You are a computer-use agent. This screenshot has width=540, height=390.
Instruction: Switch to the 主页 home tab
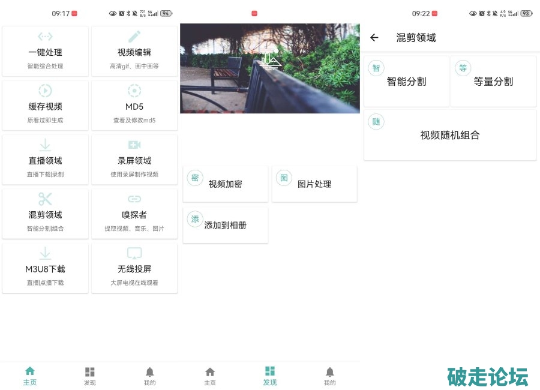[30, 376]
